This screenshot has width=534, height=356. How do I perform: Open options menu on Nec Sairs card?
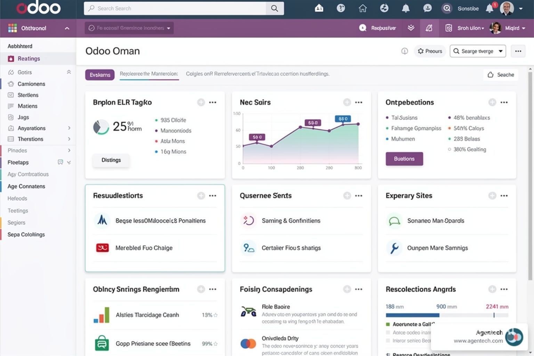[359, 102]
